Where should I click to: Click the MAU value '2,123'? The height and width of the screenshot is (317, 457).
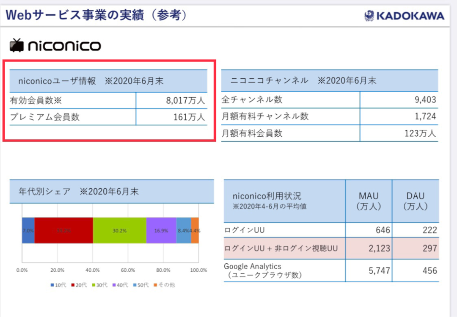[x=379, y=248]
